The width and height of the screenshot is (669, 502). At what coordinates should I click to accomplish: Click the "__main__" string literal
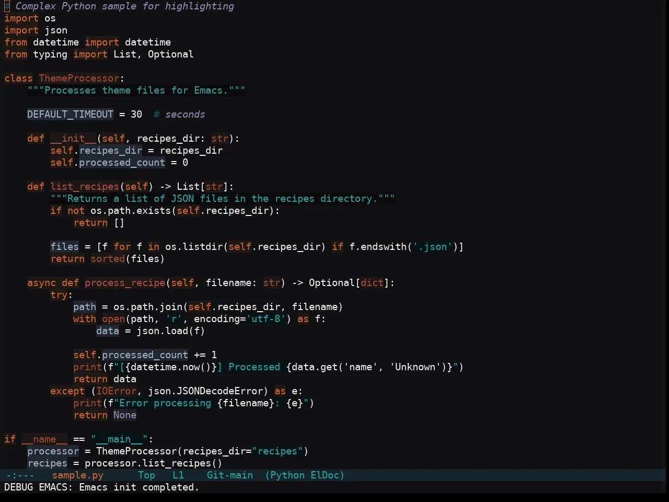click(119, 439)
